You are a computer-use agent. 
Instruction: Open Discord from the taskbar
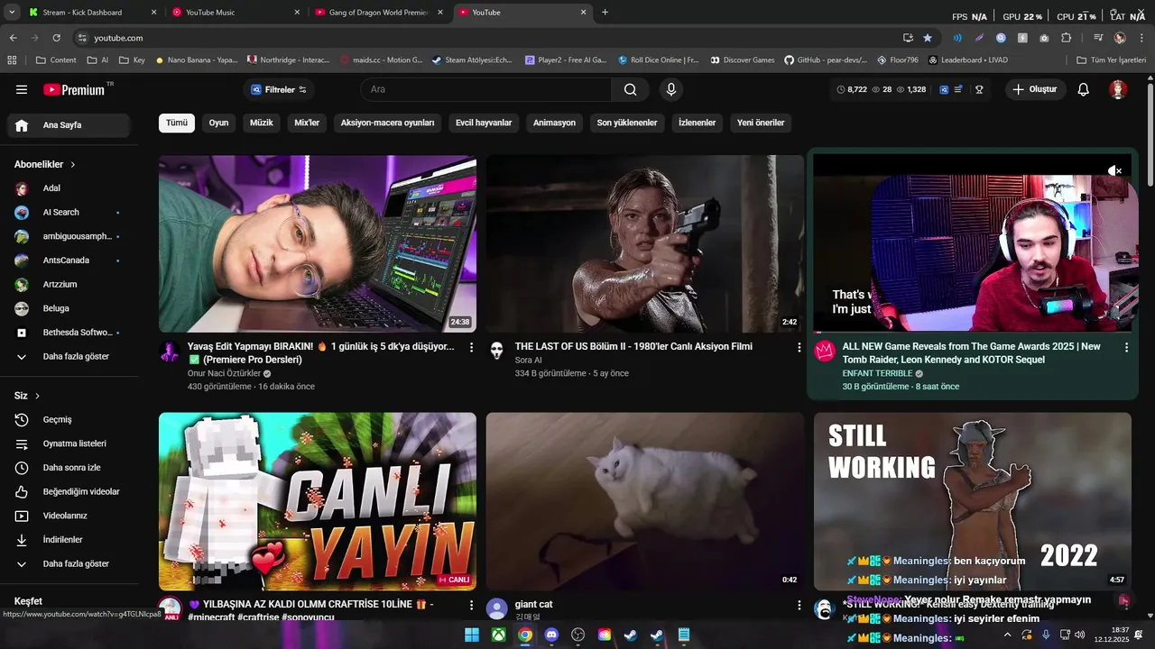pos(551,635)
